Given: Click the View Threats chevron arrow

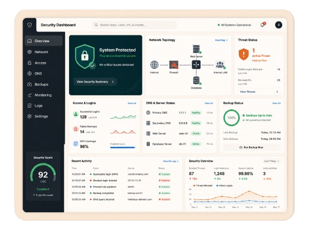Looking at the screenshot, I should (x=277, y=92).
